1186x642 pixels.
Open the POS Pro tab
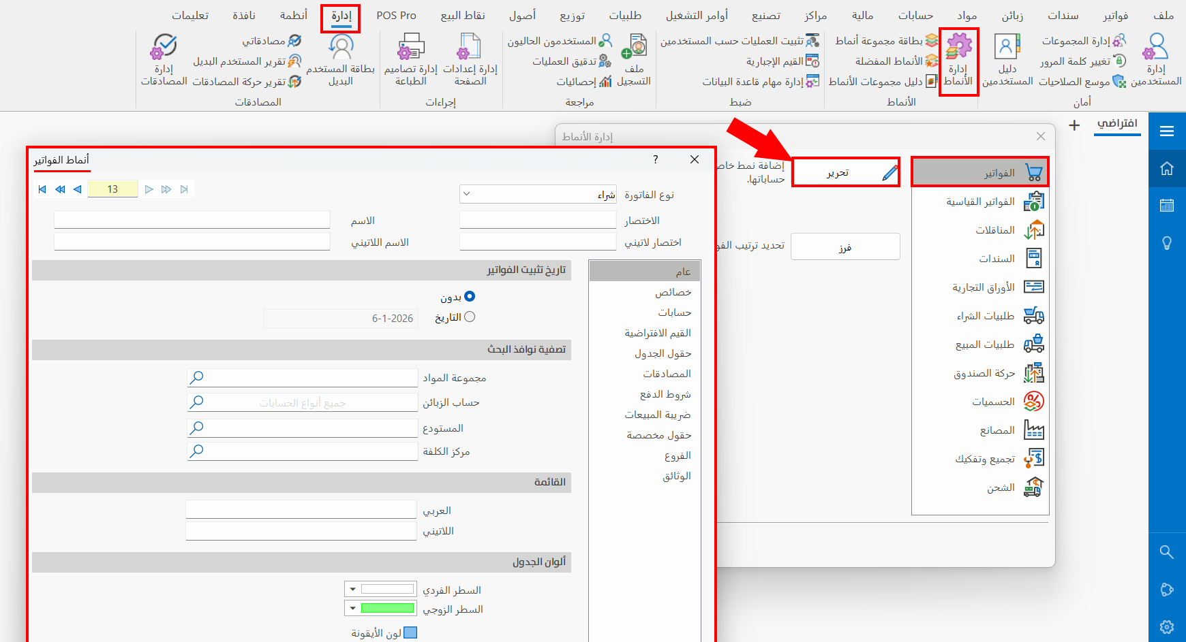coord(397,16)
